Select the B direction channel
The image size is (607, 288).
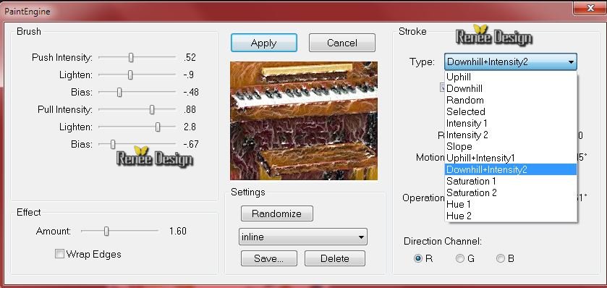pos(501,258)
